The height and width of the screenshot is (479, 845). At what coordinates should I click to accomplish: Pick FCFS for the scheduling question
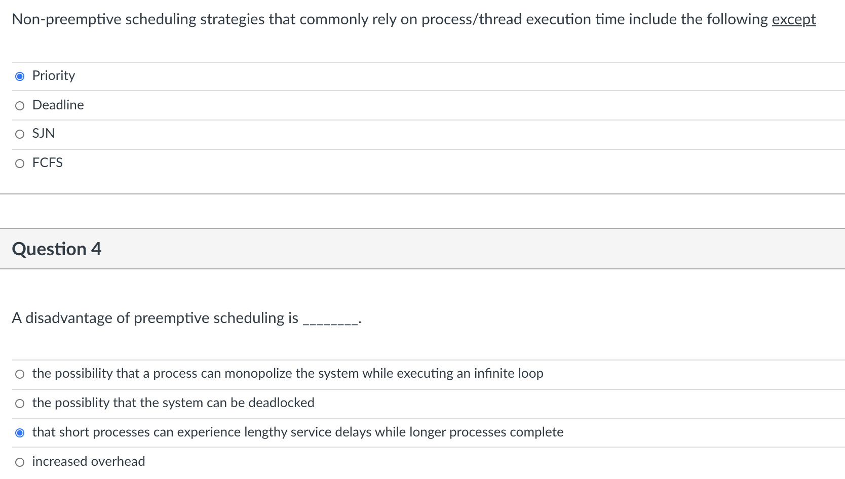(20, 163)
